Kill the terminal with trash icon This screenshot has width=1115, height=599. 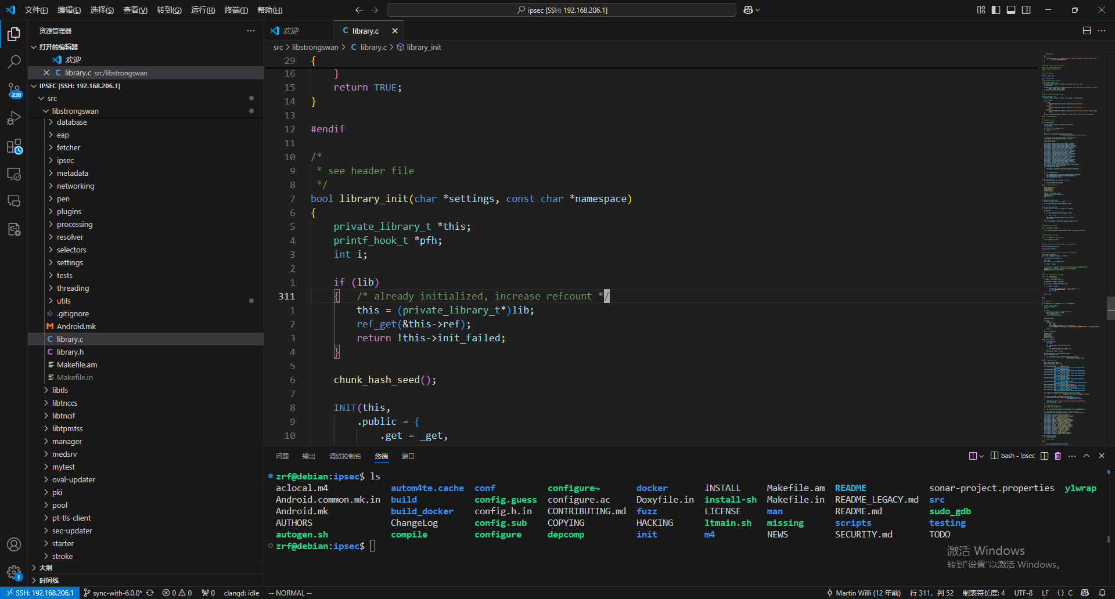click(x=1058, y=456)
